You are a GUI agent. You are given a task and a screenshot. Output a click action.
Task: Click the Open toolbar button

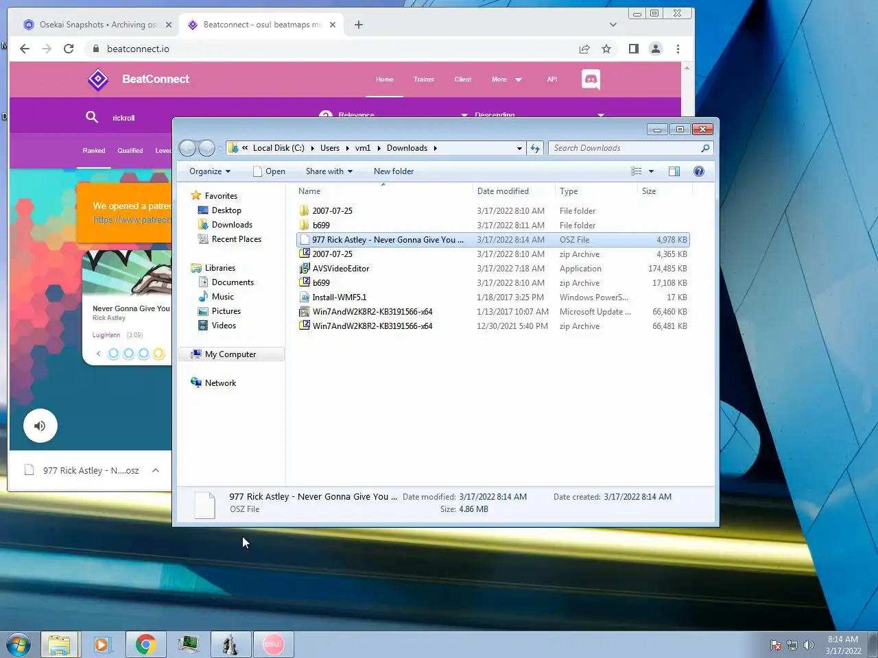pyautogui.click(x=269, y=171)
